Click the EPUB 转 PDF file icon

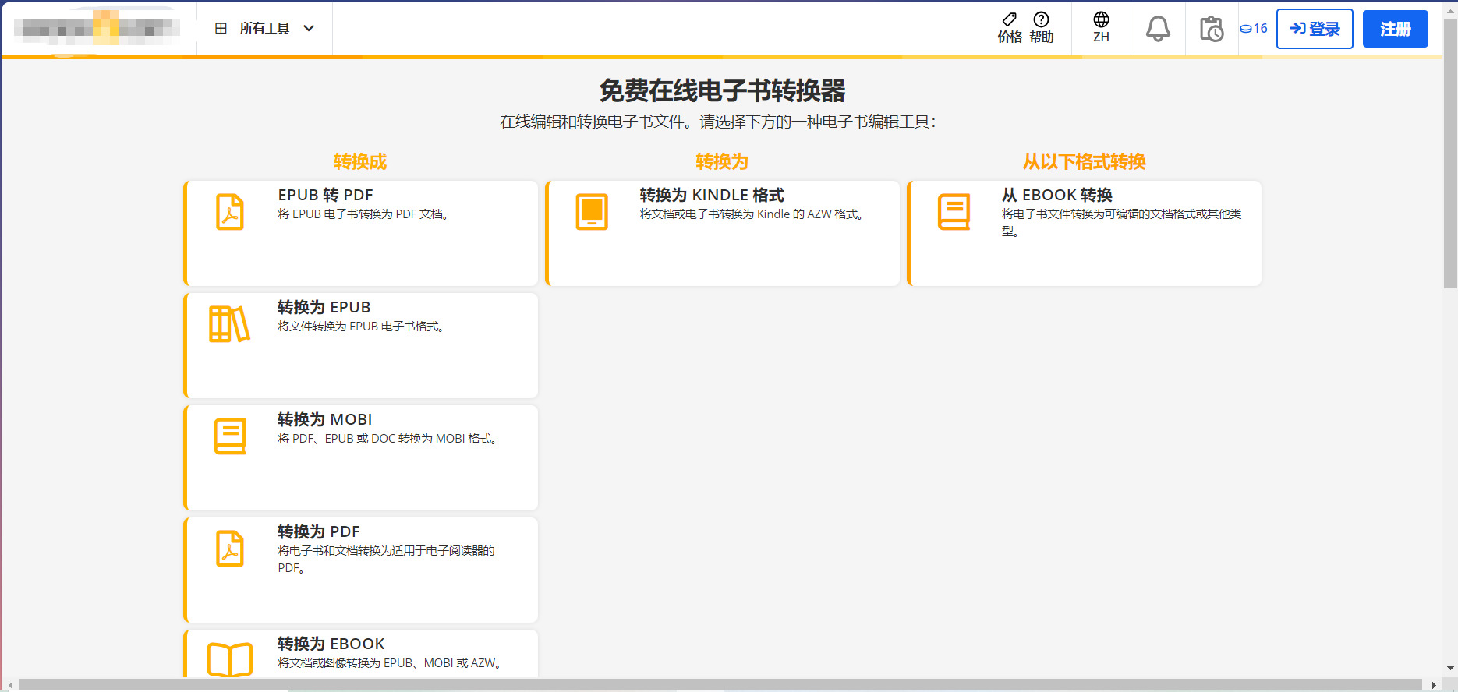[229, 212]
